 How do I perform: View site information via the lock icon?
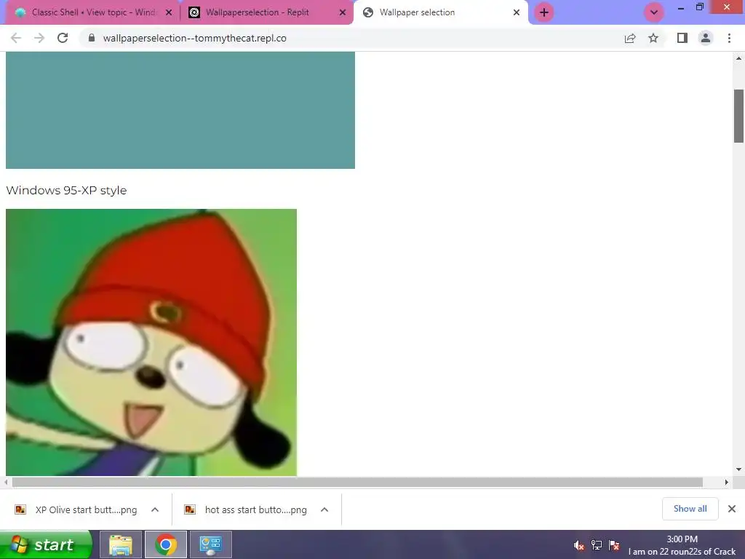pyautogui.click(x=92, y=38)
